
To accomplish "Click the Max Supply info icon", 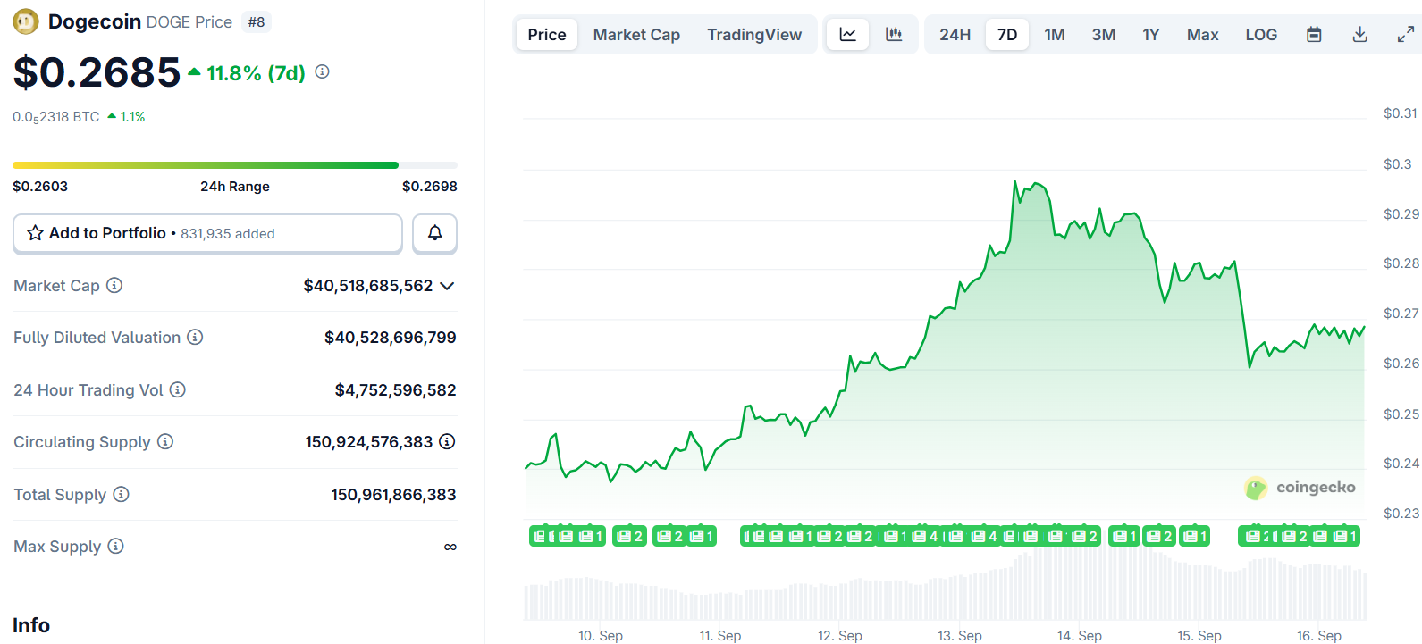I will [115, 546].
